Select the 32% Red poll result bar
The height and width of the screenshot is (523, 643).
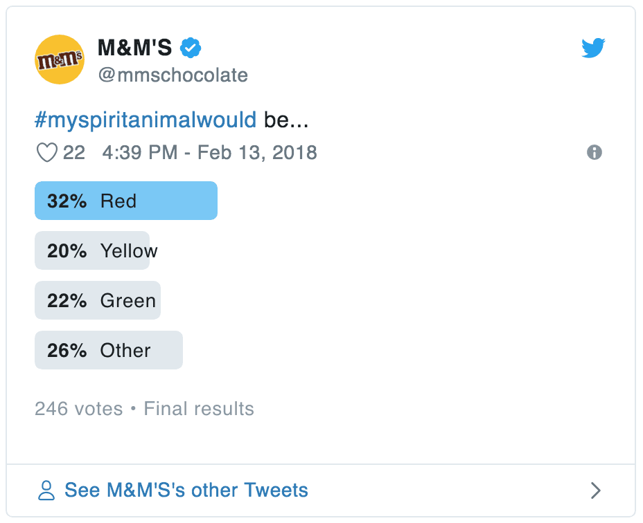tap(126, 201)
